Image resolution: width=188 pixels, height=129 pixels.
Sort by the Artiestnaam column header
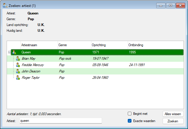(x=39, y=45)
